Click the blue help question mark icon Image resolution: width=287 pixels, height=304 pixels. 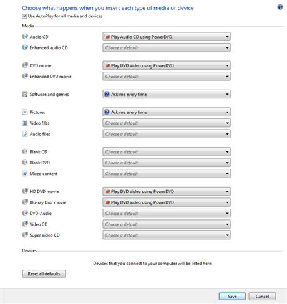coord(280,7)
